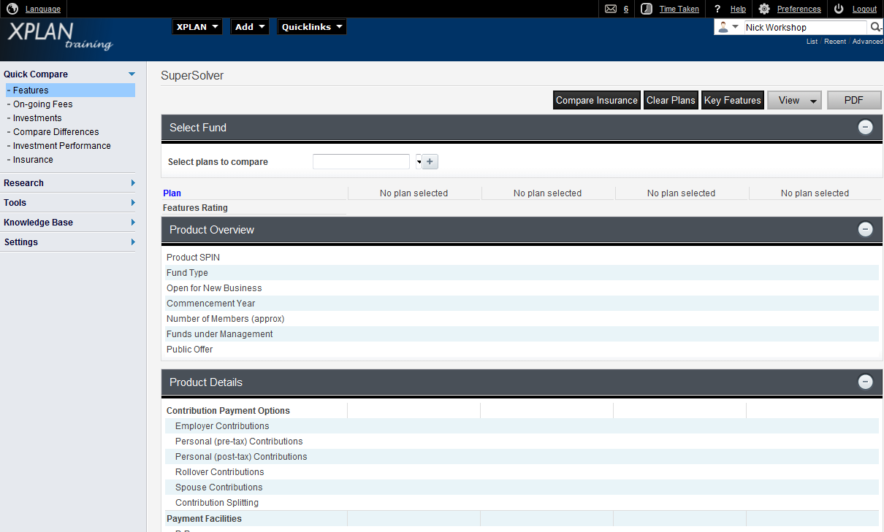Expand the Knowledge Base sidebar group

tap(133, 222)
